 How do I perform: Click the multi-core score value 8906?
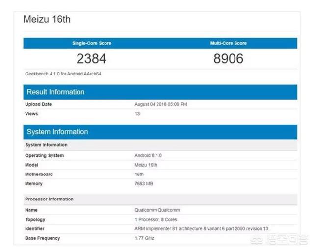(229, 59)
